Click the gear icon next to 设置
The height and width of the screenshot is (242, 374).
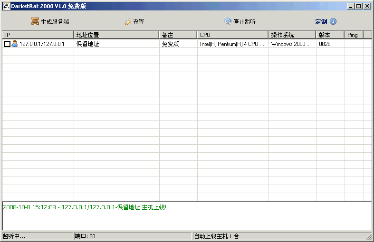(x=127, y=22)
